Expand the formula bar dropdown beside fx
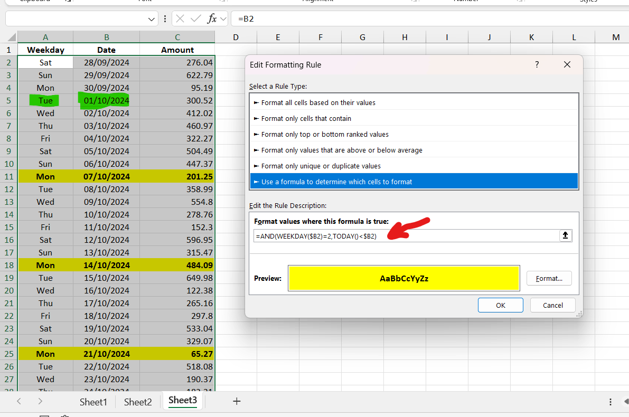The image size is (629, 417). pyautogui.click(x=223, y=19)
